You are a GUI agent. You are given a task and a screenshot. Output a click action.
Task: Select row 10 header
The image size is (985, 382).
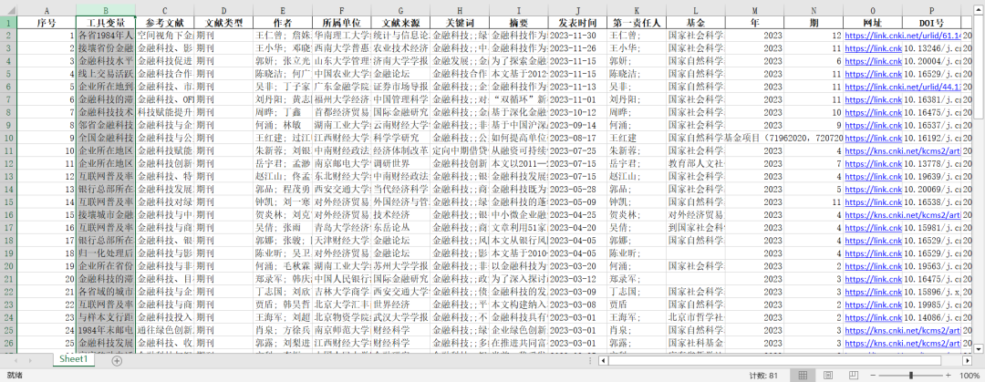[8, 138]
